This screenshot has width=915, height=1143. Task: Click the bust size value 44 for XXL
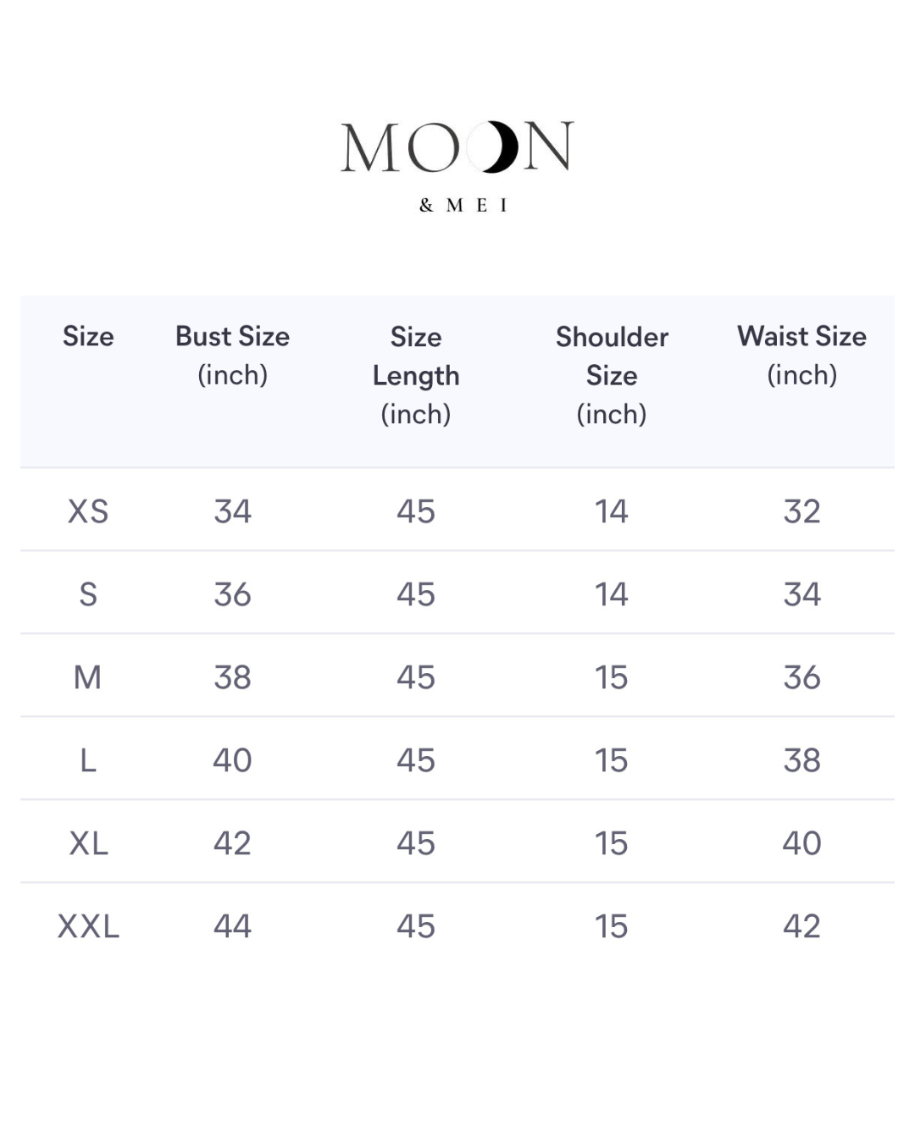[x=232, y=926]
